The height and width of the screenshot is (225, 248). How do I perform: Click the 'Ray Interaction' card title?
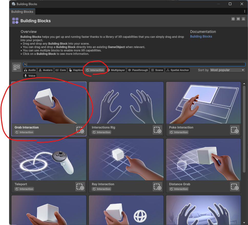point(103,184)
